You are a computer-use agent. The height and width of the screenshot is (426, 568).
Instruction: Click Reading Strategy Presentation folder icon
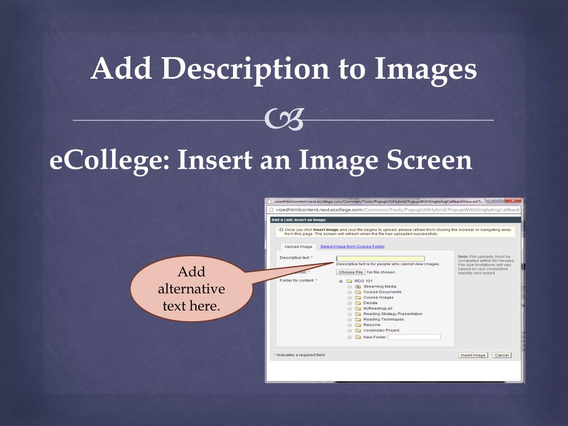[x=358, y=314]
